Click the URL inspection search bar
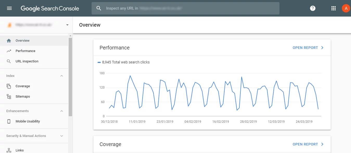 tap(185, 8)
